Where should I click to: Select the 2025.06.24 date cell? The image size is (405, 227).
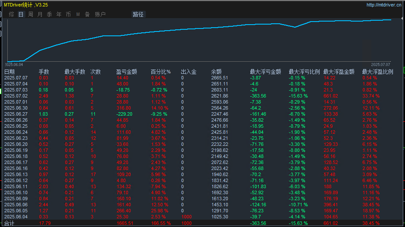(x=16, y=132)
